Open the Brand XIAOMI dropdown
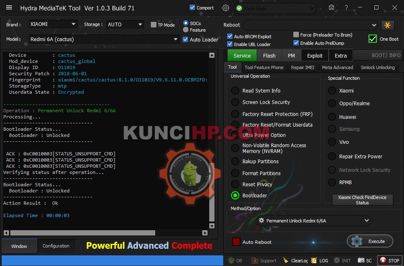Image resolution: width=404 pixels, height=266 pixels. point(53,24)
